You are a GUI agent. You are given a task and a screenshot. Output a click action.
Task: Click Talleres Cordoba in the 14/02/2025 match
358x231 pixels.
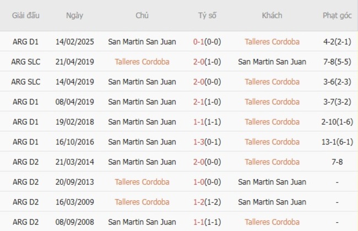[x=272, y=41]
